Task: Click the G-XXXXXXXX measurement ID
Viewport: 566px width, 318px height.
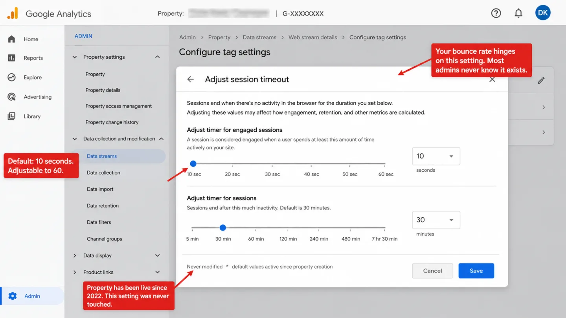Action: pyautogui.click(x=303, y=14)
